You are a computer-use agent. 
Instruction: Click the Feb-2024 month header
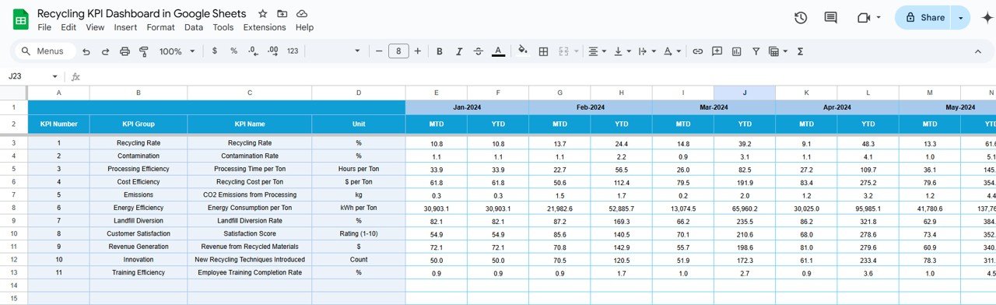[x=591, y=107]
